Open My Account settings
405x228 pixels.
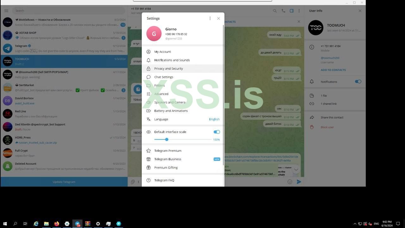(183, 52)
